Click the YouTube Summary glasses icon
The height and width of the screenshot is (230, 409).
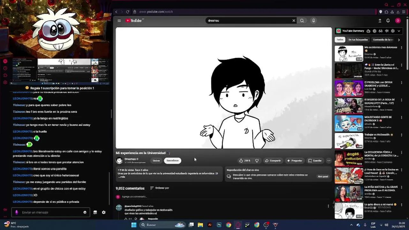(381, 31)
